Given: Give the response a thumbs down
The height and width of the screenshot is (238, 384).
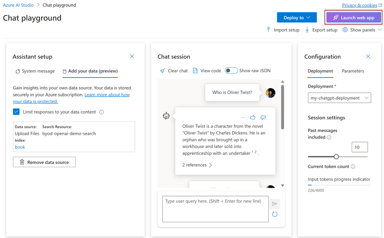Looking at the screenshot, I should [x=263, y=117].
